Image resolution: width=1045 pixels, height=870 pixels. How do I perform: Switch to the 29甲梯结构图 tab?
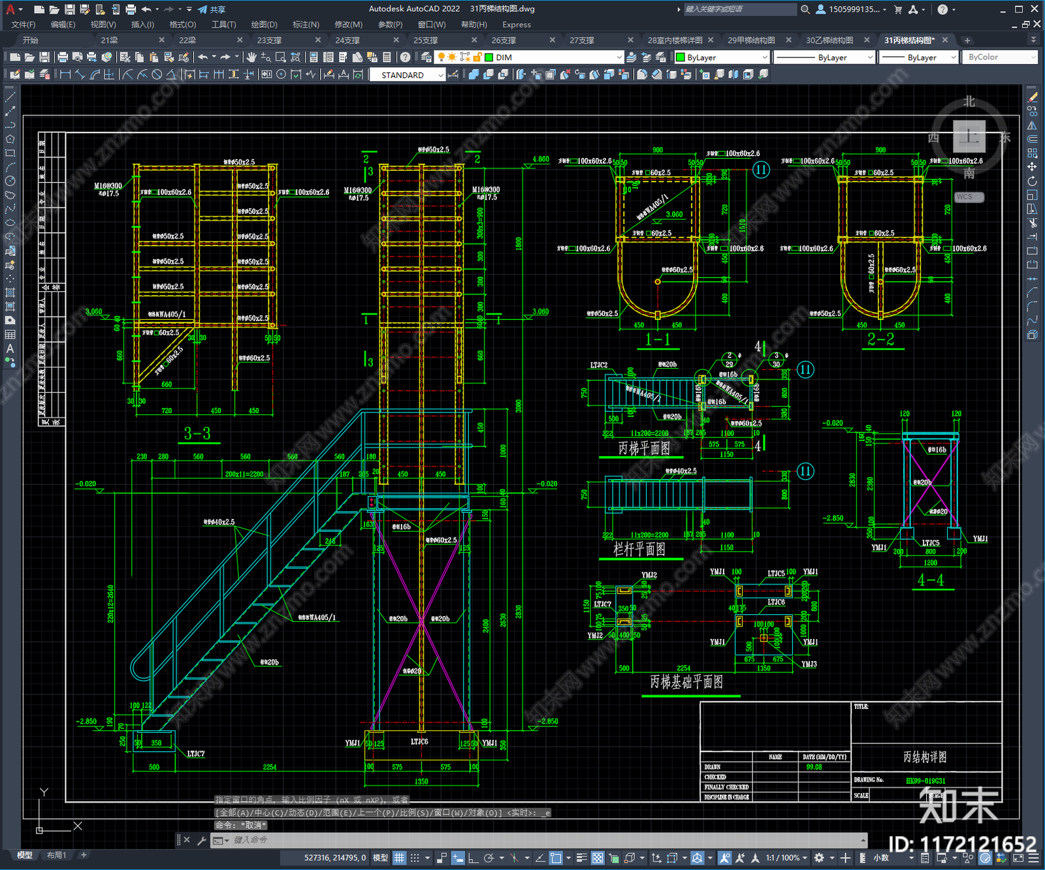(x=751, y=40)
